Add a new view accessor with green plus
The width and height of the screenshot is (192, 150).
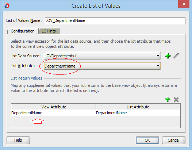point(168,56)
